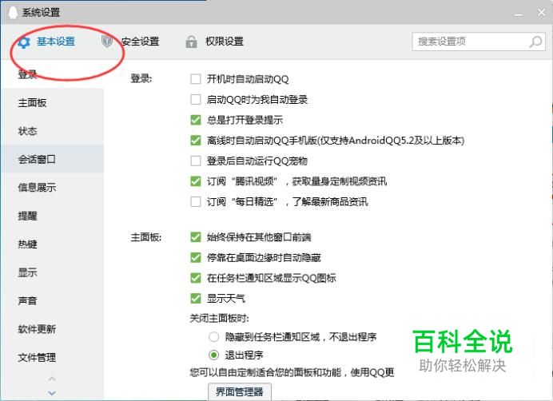The width and height of the screenshot is (553, 401).
Task: Select 文件管理 in the left sidebar
Action: pyautogui.click(x=52, y=357)
